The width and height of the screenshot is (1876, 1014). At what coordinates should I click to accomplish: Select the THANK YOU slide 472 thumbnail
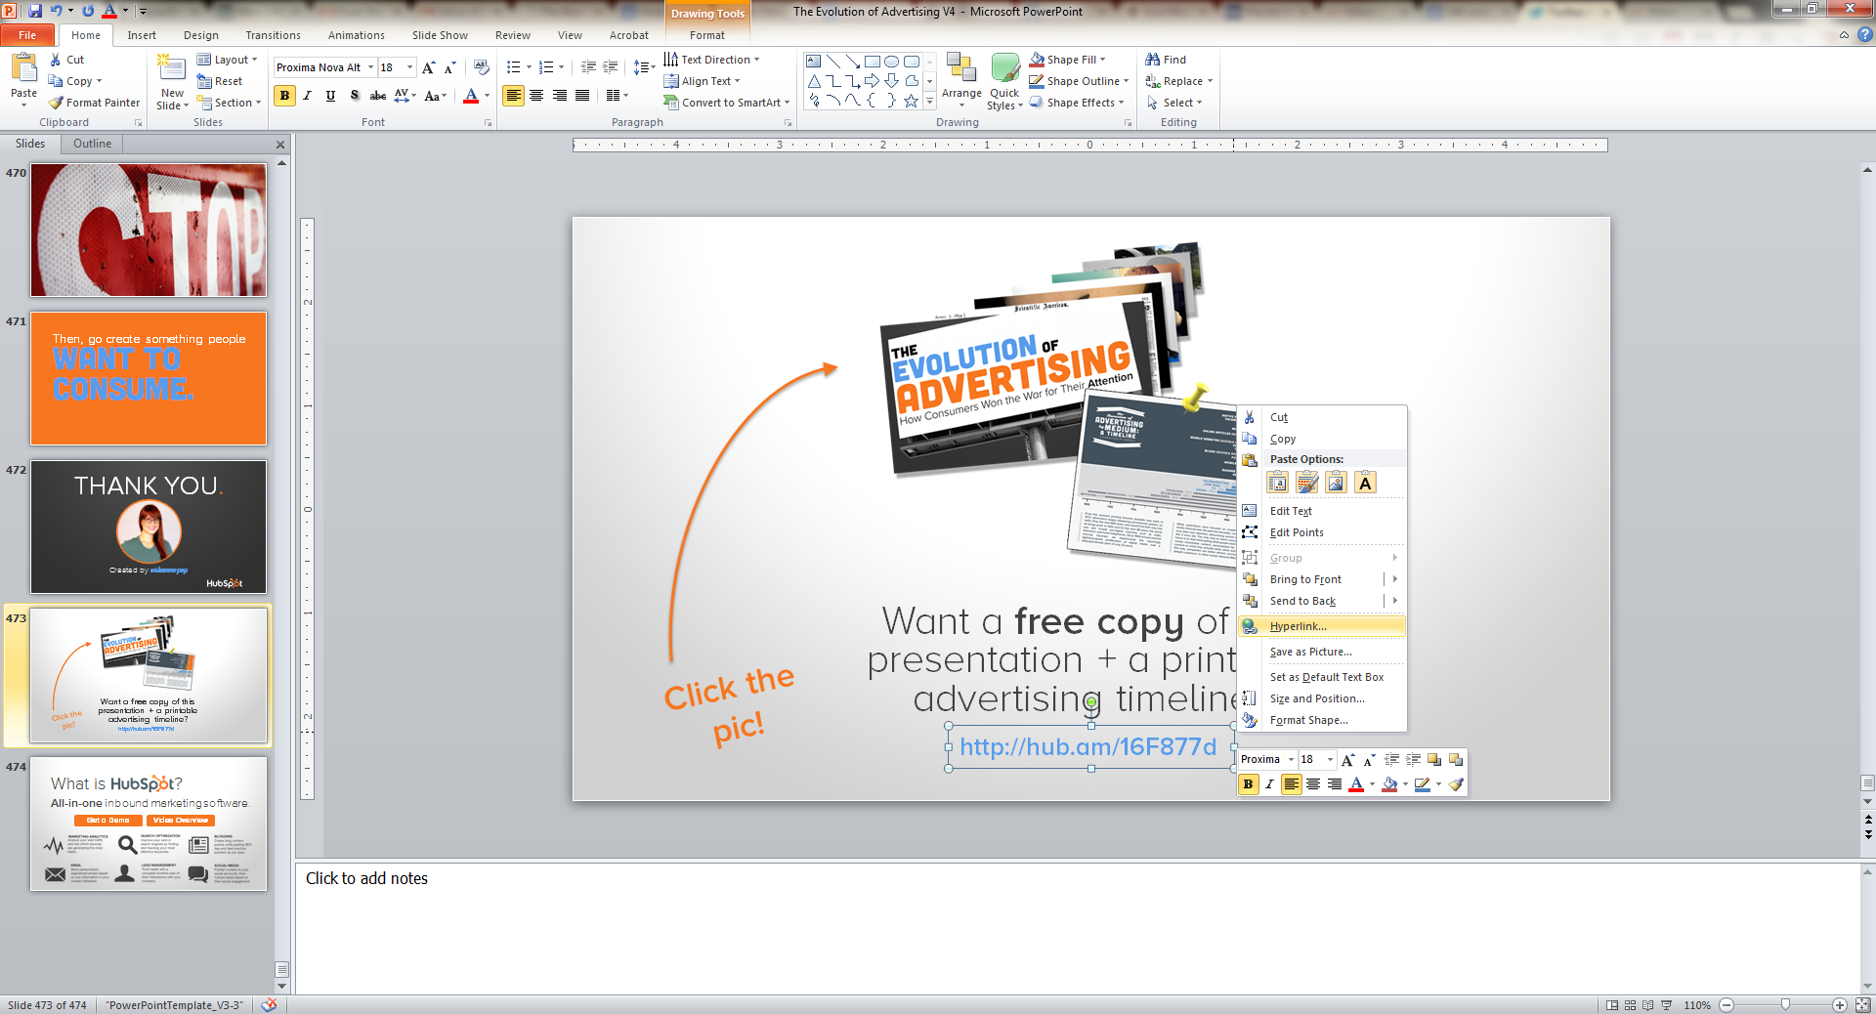(x=149, y=528)
